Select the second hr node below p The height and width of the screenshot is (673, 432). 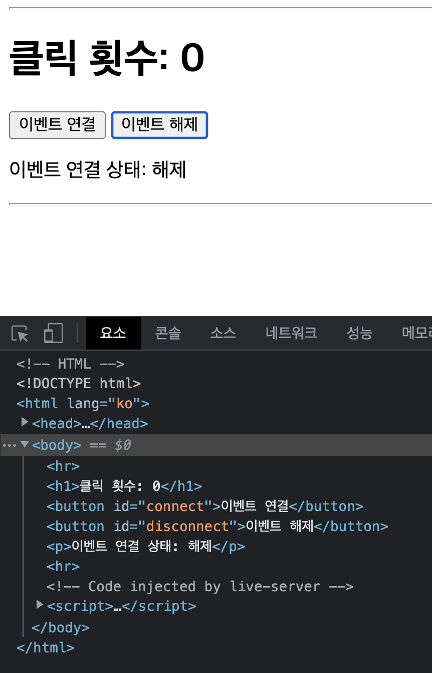(x=63, y=566)
